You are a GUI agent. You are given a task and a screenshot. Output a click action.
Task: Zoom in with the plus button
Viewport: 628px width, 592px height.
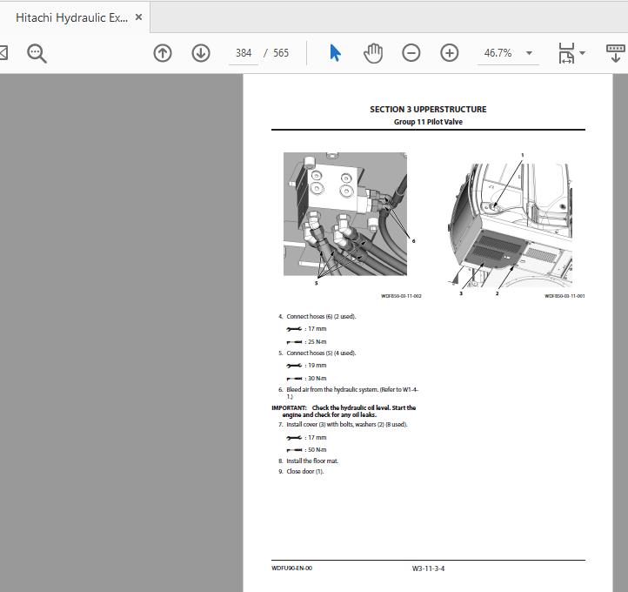[450, 53]
